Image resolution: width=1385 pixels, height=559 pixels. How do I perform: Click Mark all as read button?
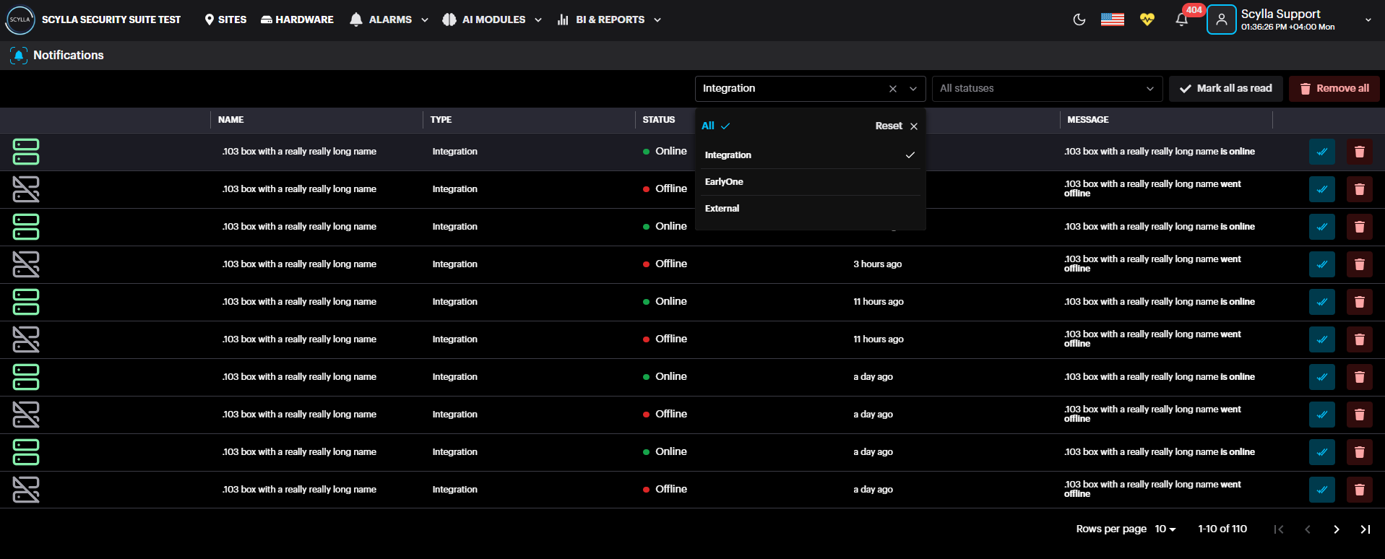click(x=1225, y=89)
